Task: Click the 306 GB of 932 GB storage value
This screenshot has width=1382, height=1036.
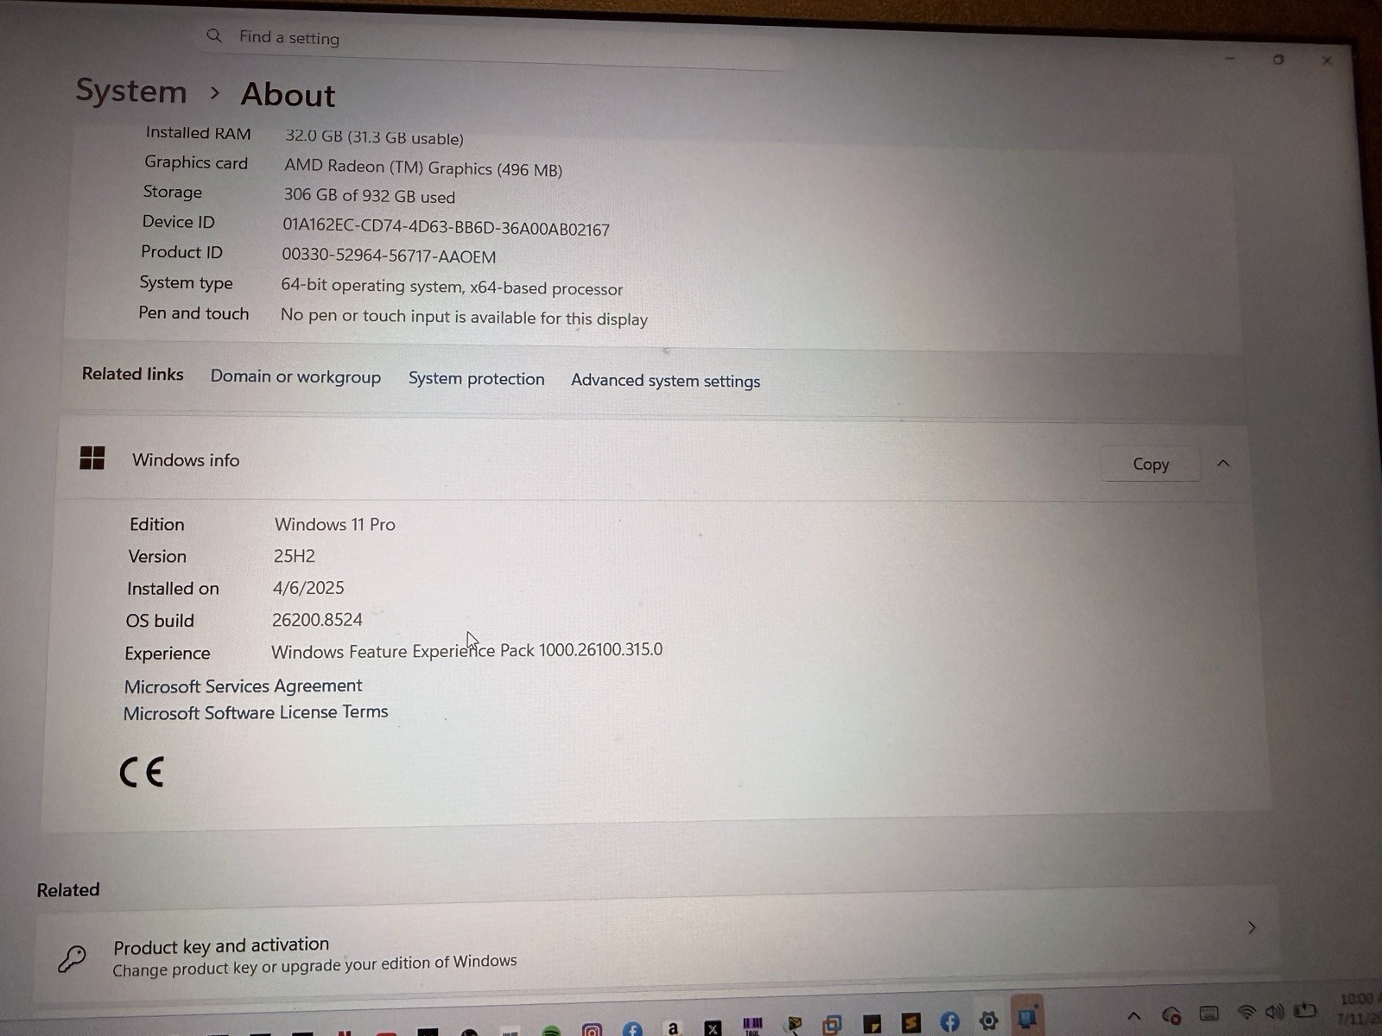Action: 370,196
